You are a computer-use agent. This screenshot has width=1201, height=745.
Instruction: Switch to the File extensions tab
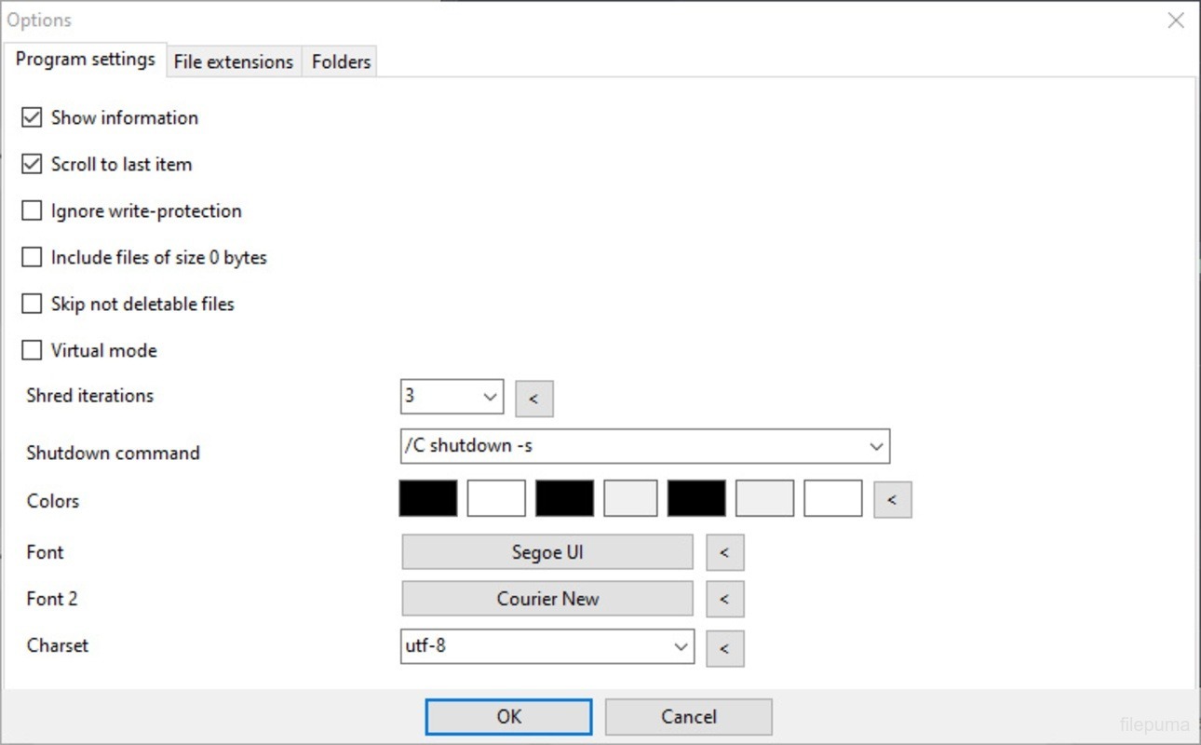[234, 61]
